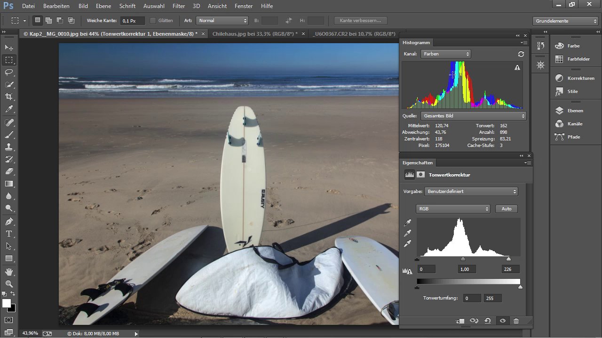Screen dimensions: 602x338
Task: Delete the adjustment layer via trash icon
Action: point(516,321)
